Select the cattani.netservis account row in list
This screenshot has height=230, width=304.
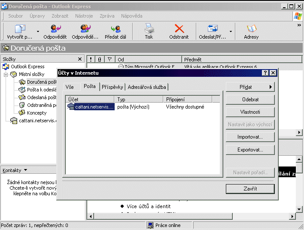coord(143,107)
